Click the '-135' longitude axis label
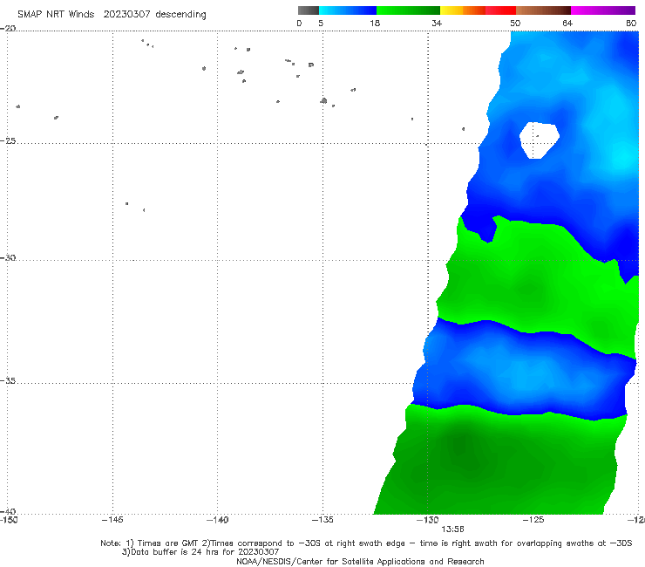This screenshot has height=567, width=645. pyautogui.click(x=322, y=520)
